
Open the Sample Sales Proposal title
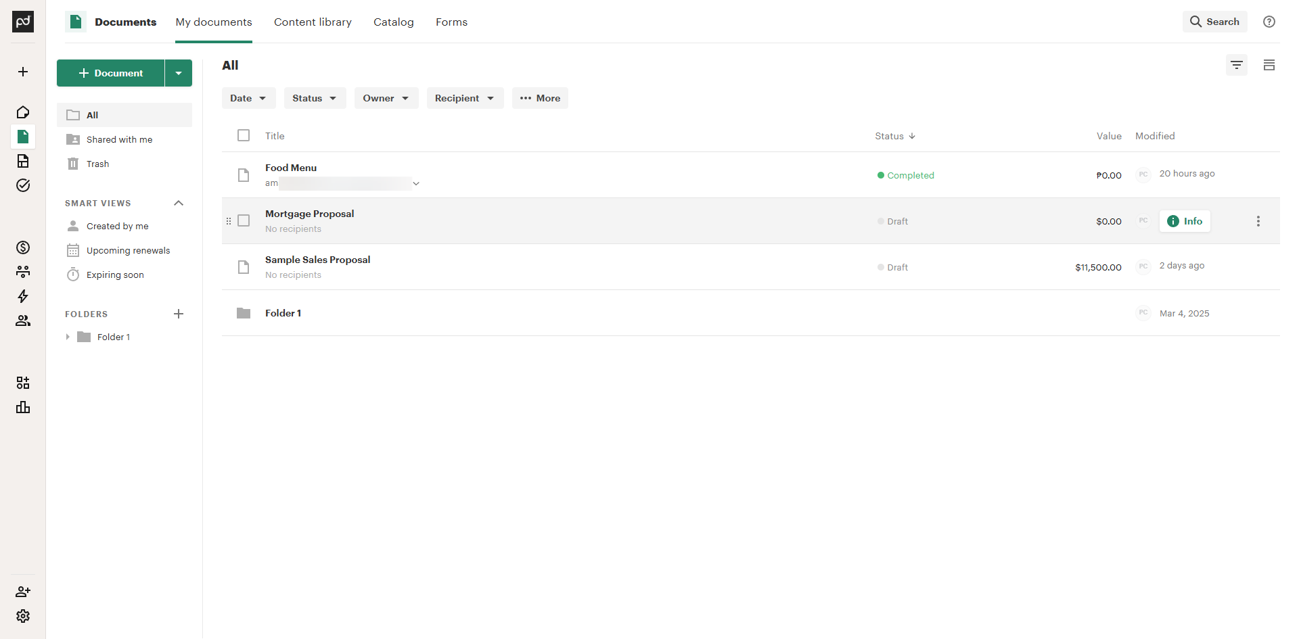click(318, 260)
